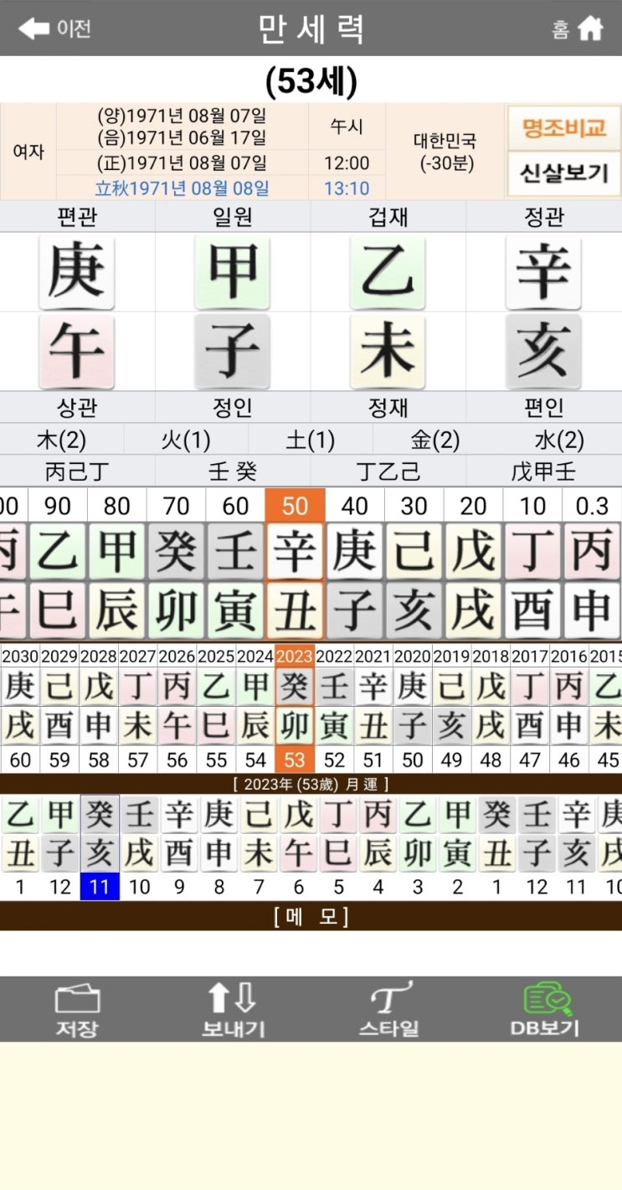
Task: Tap the 여자 gender cell
Action: tap(28, 152)
